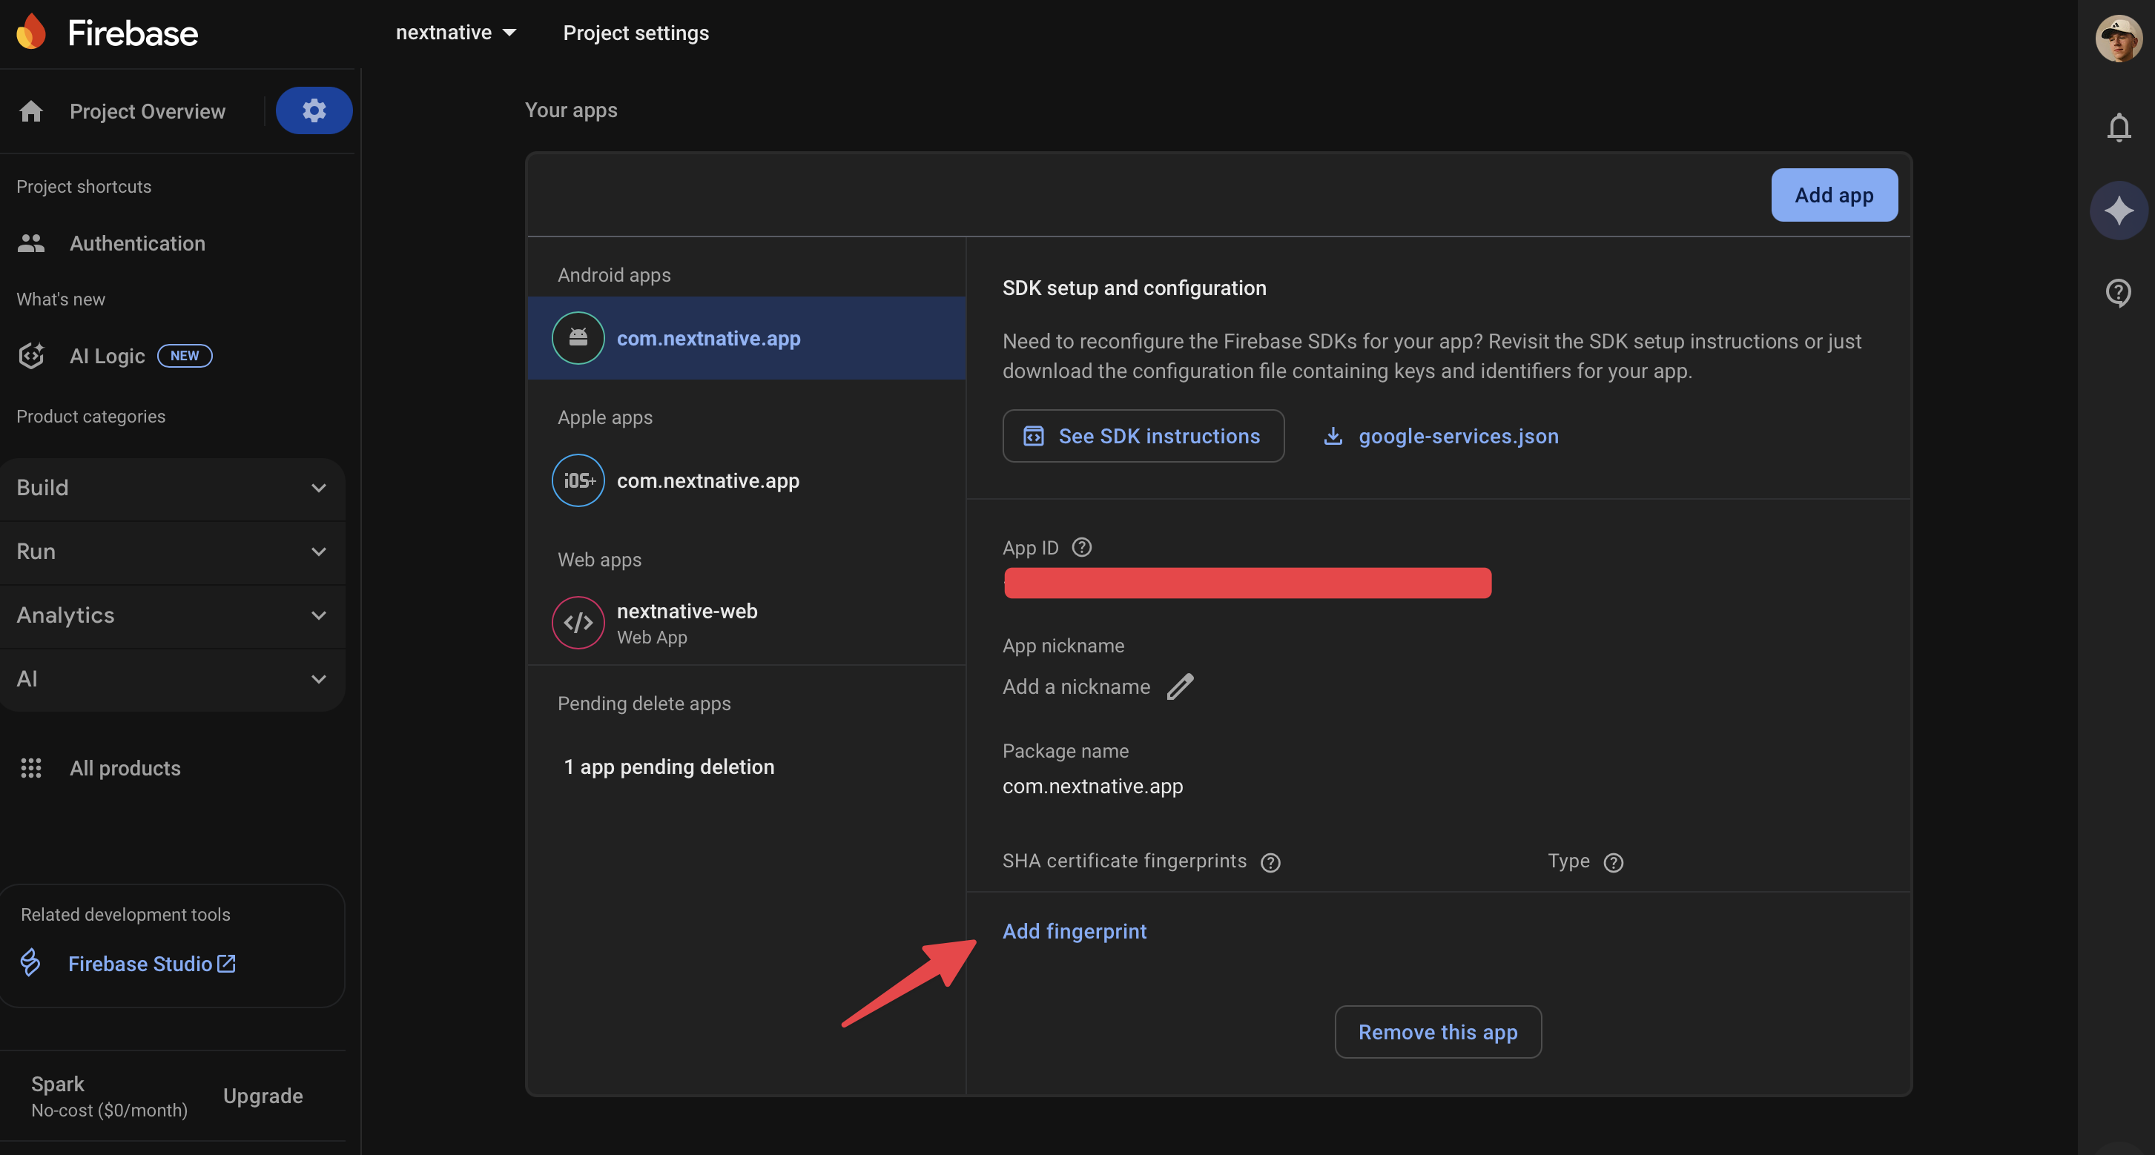Open the help question mark icon
Screen dimensions: 2155x1155
(2118, 293)
